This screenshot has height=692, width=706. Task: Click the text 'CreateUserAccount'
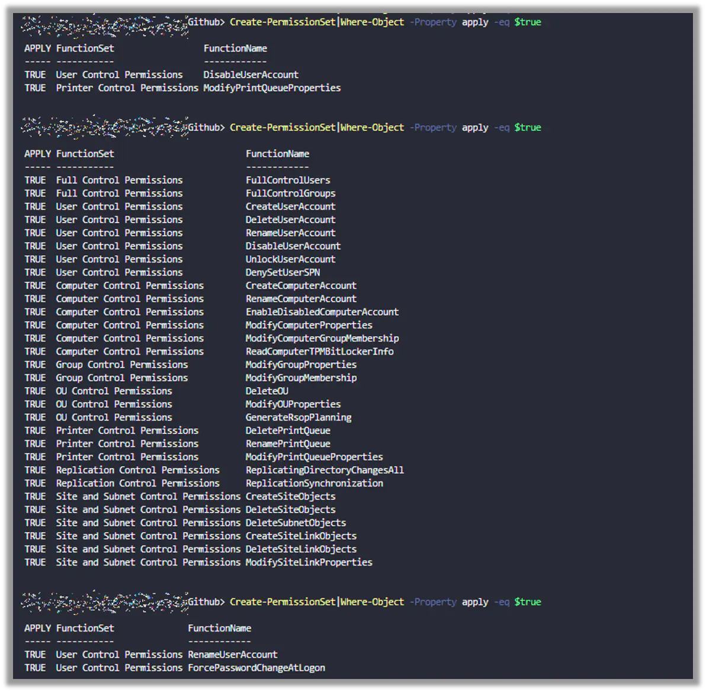pos(290,207)
